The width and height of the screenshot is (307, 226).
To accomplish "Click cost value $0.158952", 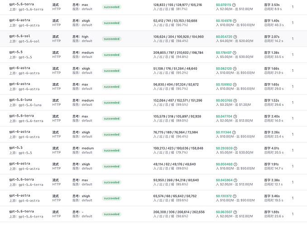I will (224, 85).
